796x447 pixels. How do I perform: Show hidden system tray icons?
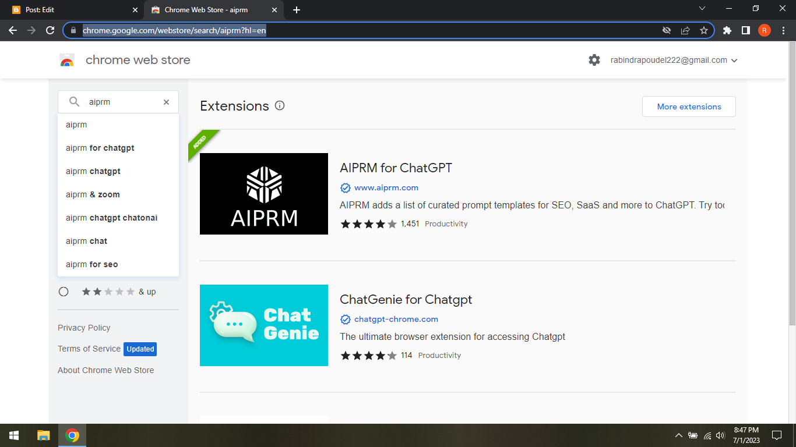pyautogui.click(x=678, y=435)
